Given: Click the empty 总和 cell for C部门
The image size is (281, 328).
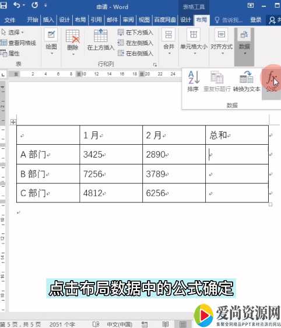Looking at the screenshot, I should (x=237, y=193).
